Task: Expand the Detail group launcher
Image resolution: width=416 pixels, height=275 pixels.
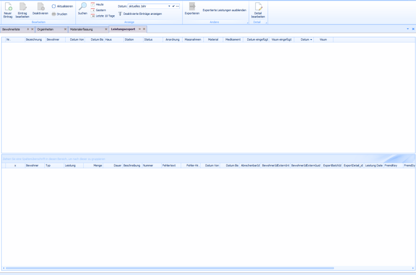Action: point(266,23)
